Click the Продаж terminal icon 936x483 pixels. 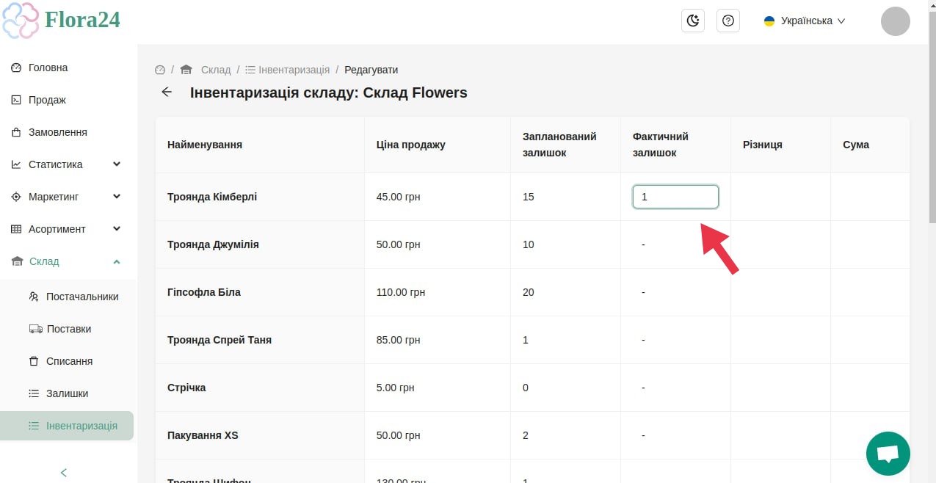(16, 100)
